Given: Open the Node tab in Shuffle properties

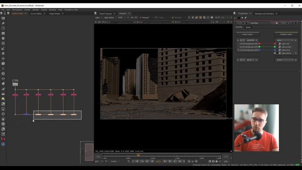Looking at the screenshot, I should tap(248, 27).
